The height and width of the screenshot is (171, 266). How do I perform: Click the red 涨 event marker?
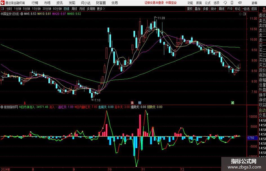point(132,102)
